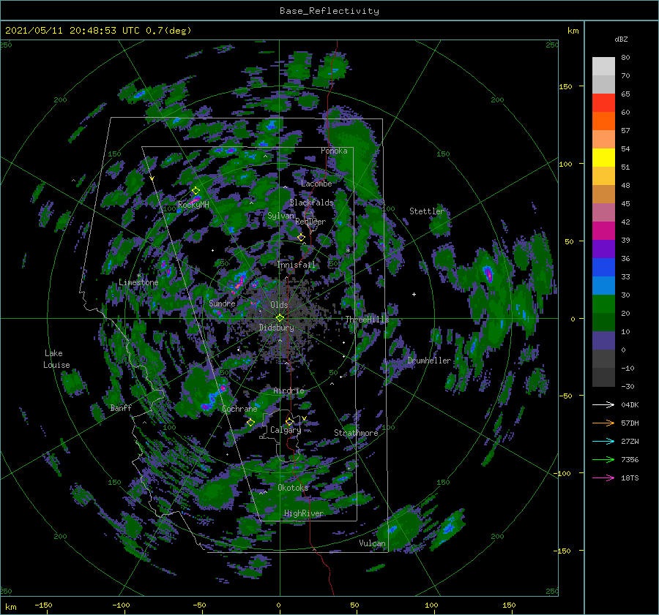659x615 pixels.
Task: Click the Okotoks label
Action: click(x=293, y=488)
